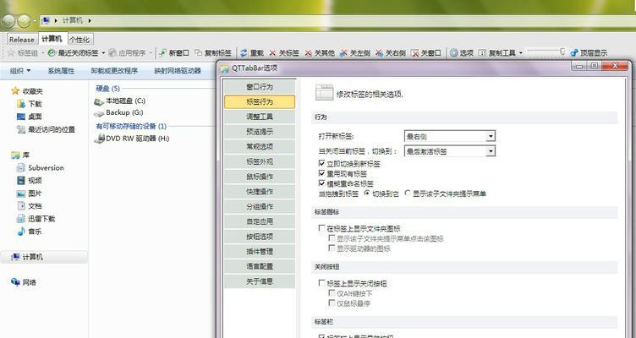The width and height of the screenshot is (636, 338).
Task: Open the 调整工具 options page
Action: (x=260, y=117)
